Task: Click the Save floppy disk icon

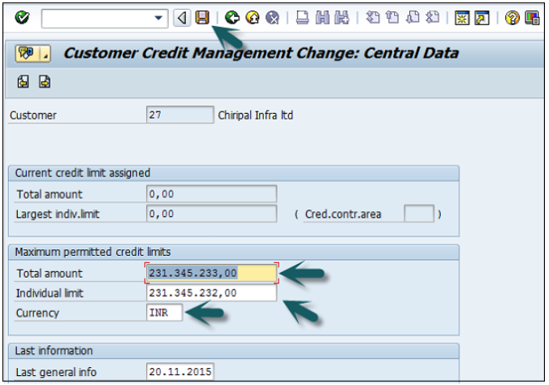Action: [x=202, y=17]
